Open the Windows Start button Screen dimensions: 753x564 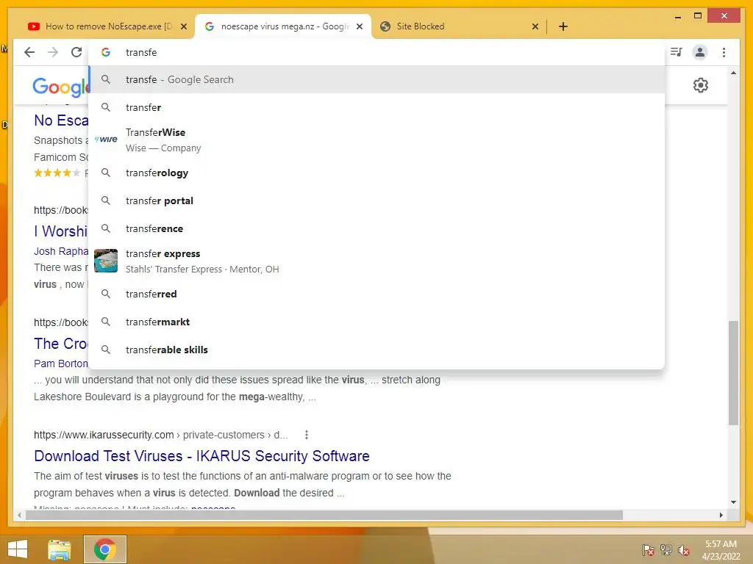click(18, 549)
